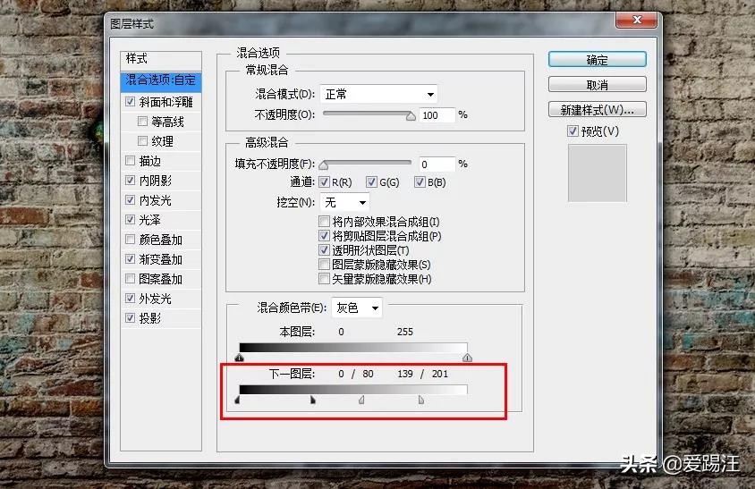
Task: Click the 下一图层 gradient bar
Action: click(353, 390)
